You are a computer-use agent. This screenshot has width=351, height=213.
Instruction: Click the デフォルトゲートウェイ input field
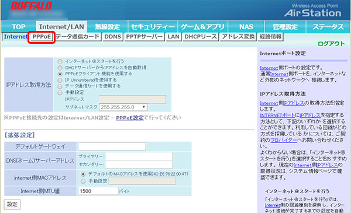112,146
